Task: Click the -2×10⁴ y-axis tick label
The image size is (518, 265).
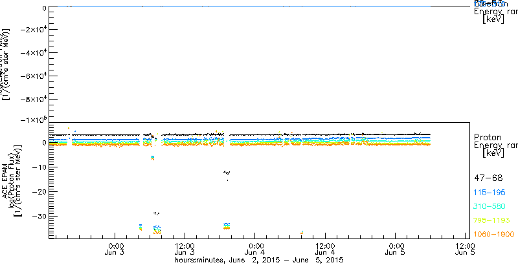Action: [33, 30]
